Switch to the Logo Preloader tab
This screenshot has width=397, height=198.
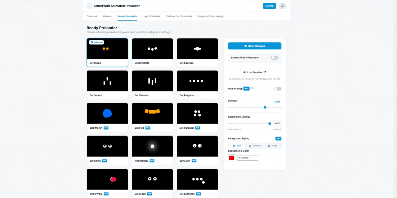point(151,16)
